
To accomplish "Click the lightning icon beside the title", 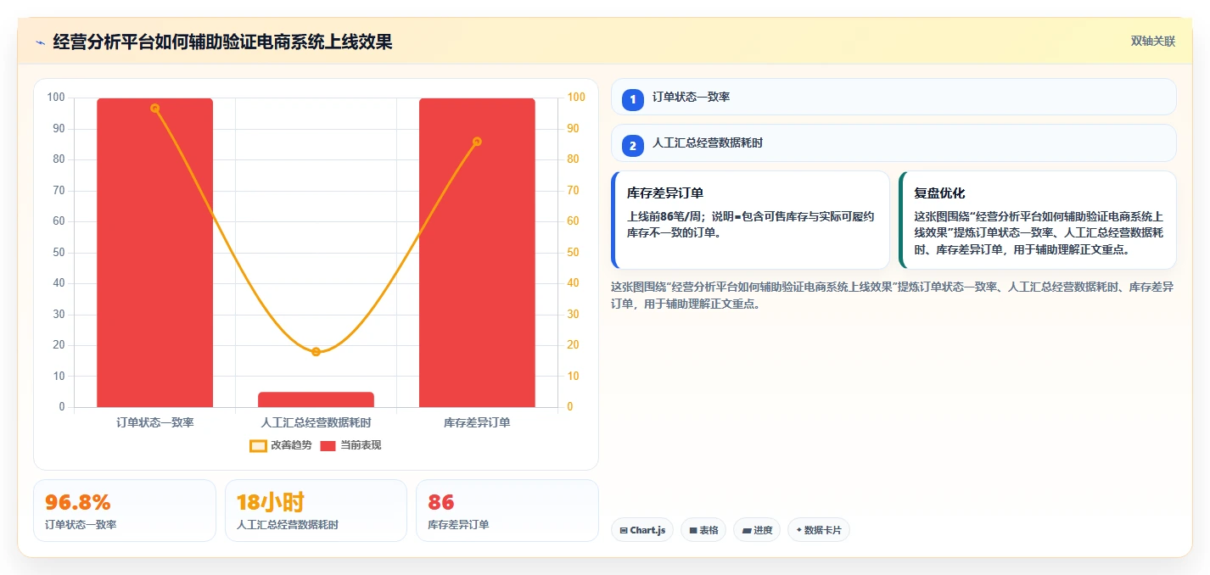I will 40,42.
